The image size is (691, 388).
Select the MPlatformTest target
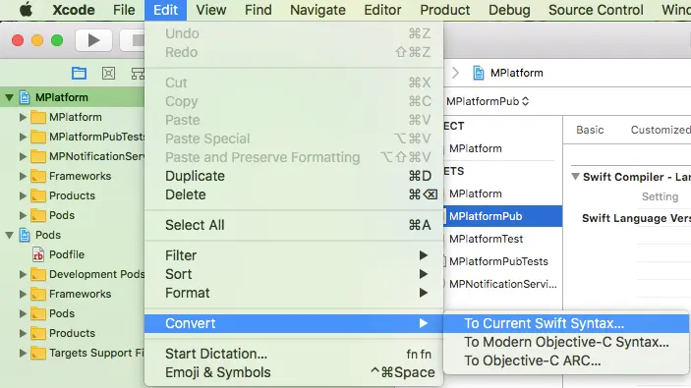coord(487,239)
